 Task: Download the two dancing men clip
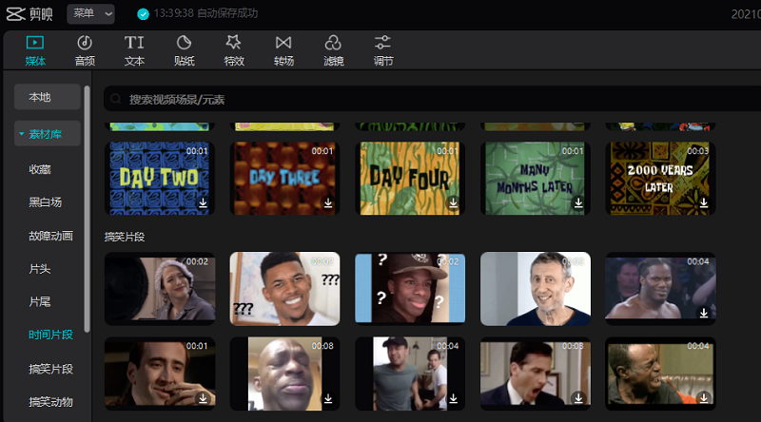(454, 398)
